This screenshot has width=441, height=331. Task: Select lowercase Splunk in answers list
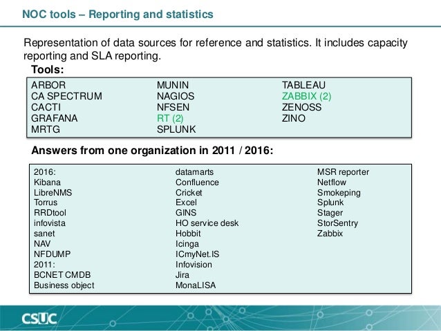(330, 202)
